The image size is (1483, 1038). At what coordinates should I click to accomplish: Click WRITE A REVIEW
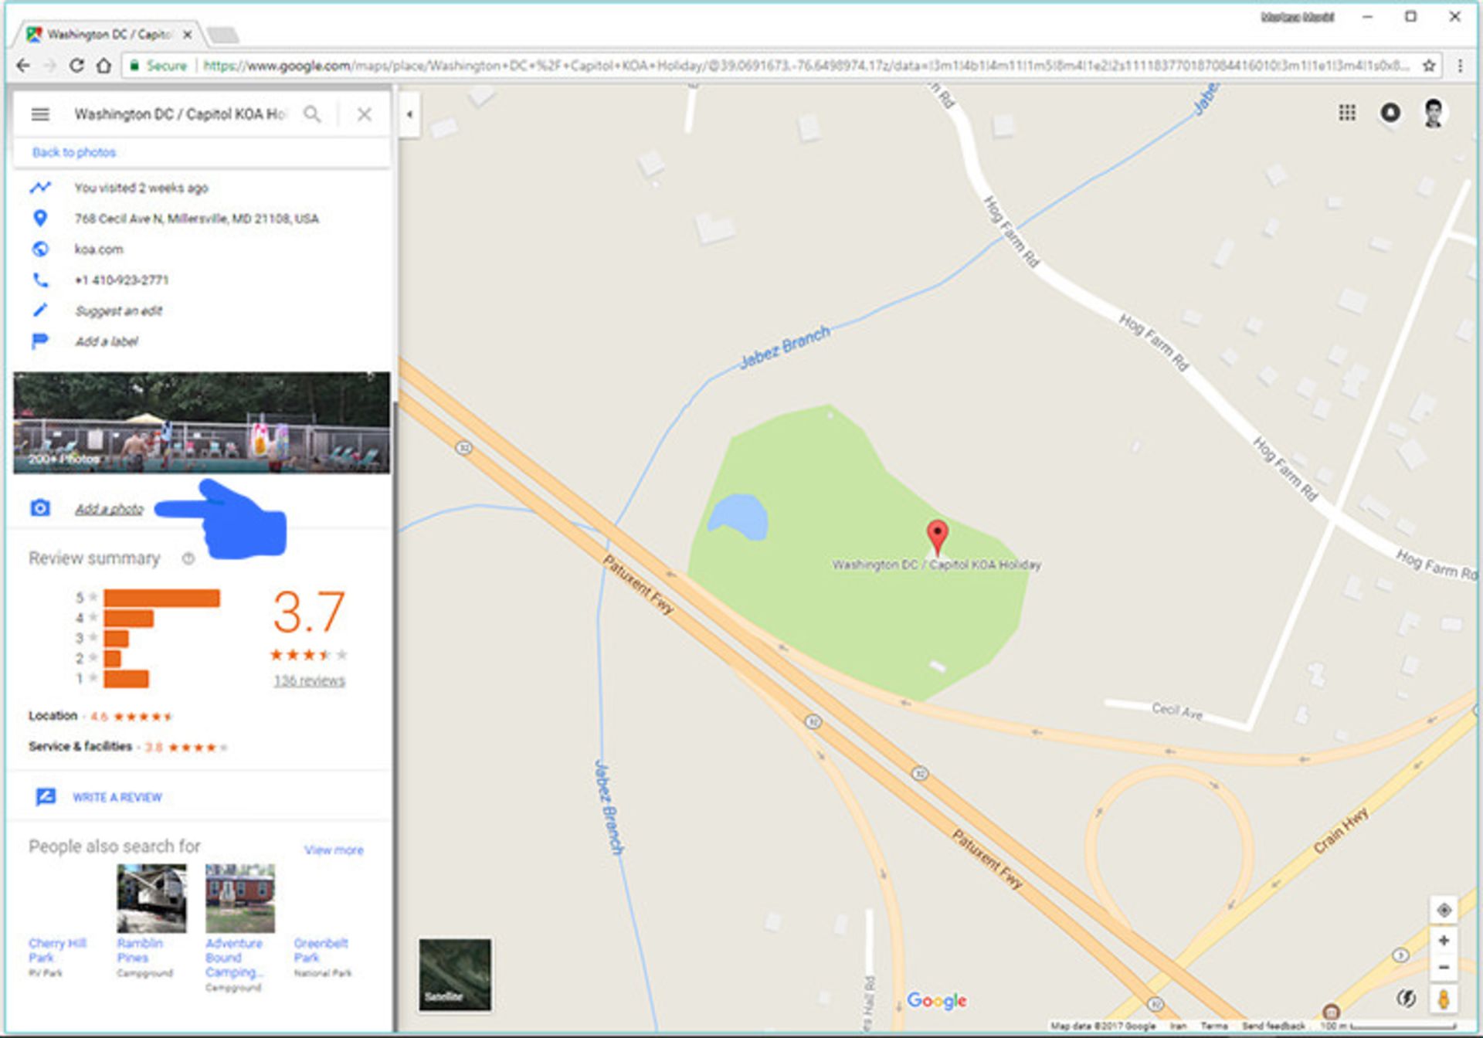click(117, 797)
